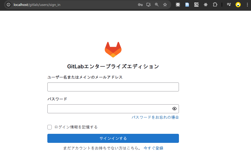Check the ログイン情報を記憶する checkbox
The width and height of the screenshot is (251, 168).
50,127
